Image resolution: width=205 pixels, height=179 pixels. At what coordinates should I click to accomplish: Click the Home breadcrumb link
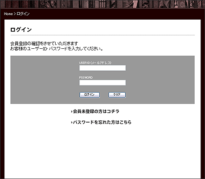8,14
